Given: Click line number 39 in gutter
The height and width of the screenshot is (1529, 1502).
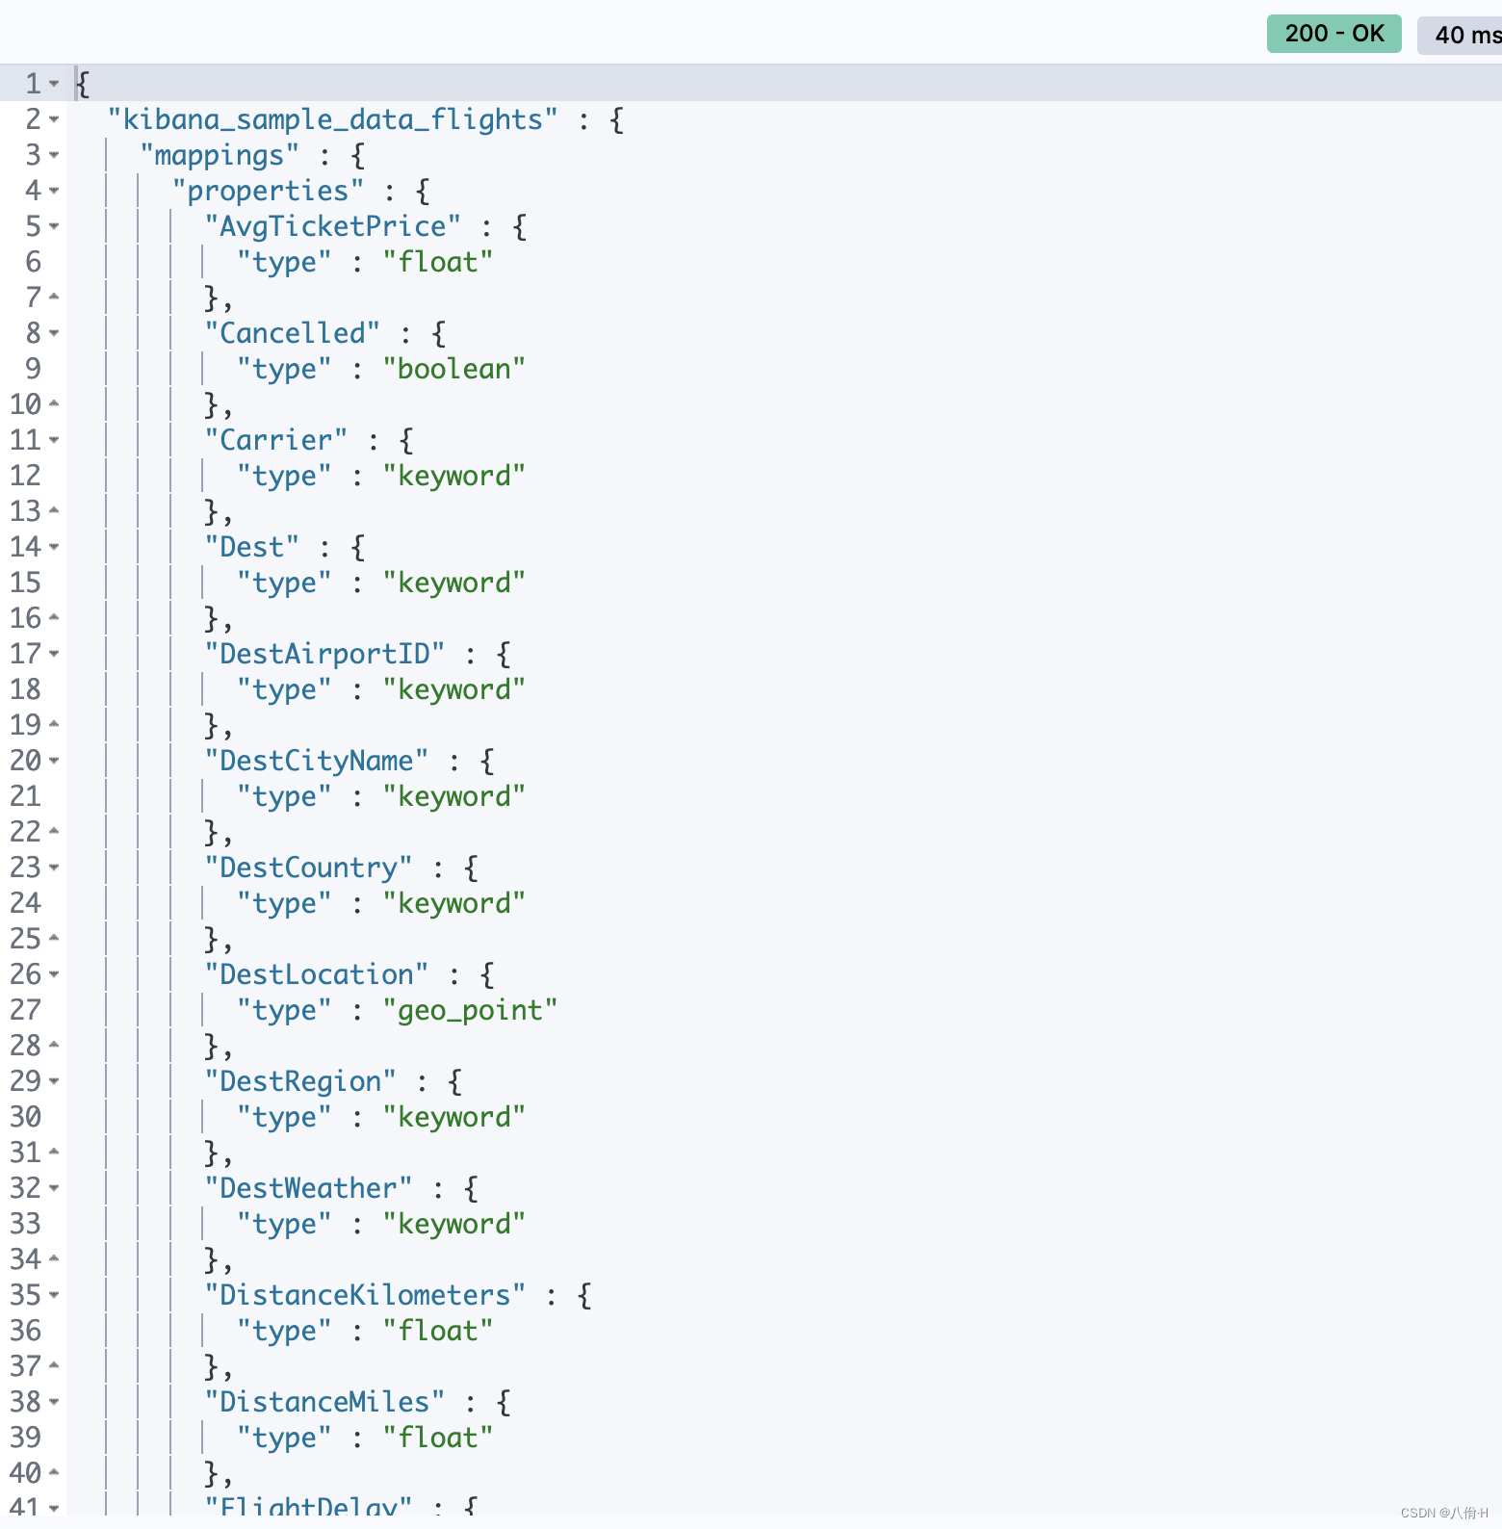Looking at the screenshot, I should [26, 1438].
